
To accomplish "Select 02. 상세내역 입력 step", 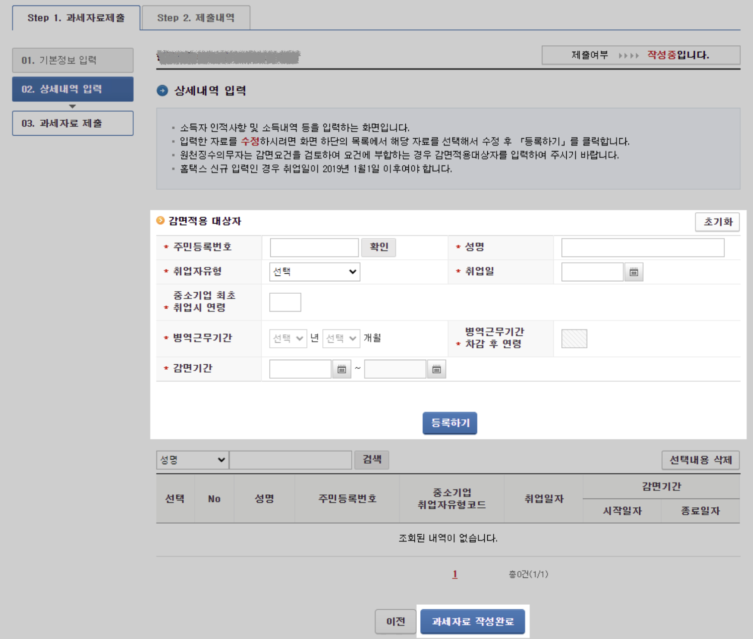I will (x=73, y=89).
